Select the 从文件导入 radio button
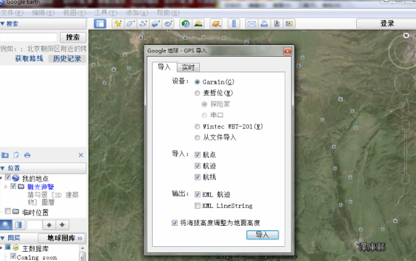Viewport: 416px width, 261px height. [x=197, y=138]
